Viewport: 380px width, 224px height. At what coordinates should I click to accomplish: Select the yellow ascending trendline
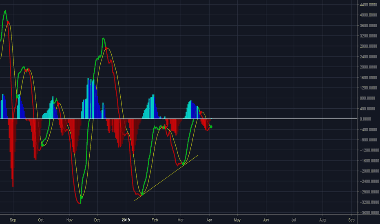(x=166, y=178)
